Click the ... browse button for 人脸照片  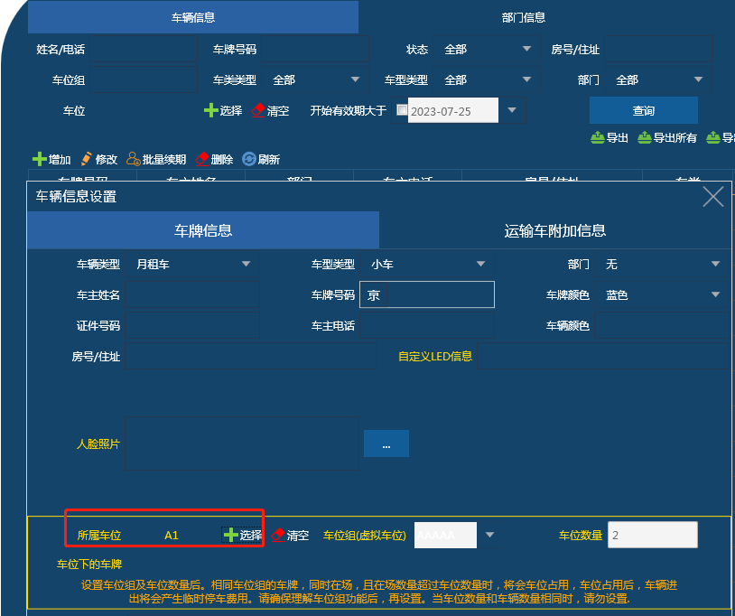pos(386,443)
